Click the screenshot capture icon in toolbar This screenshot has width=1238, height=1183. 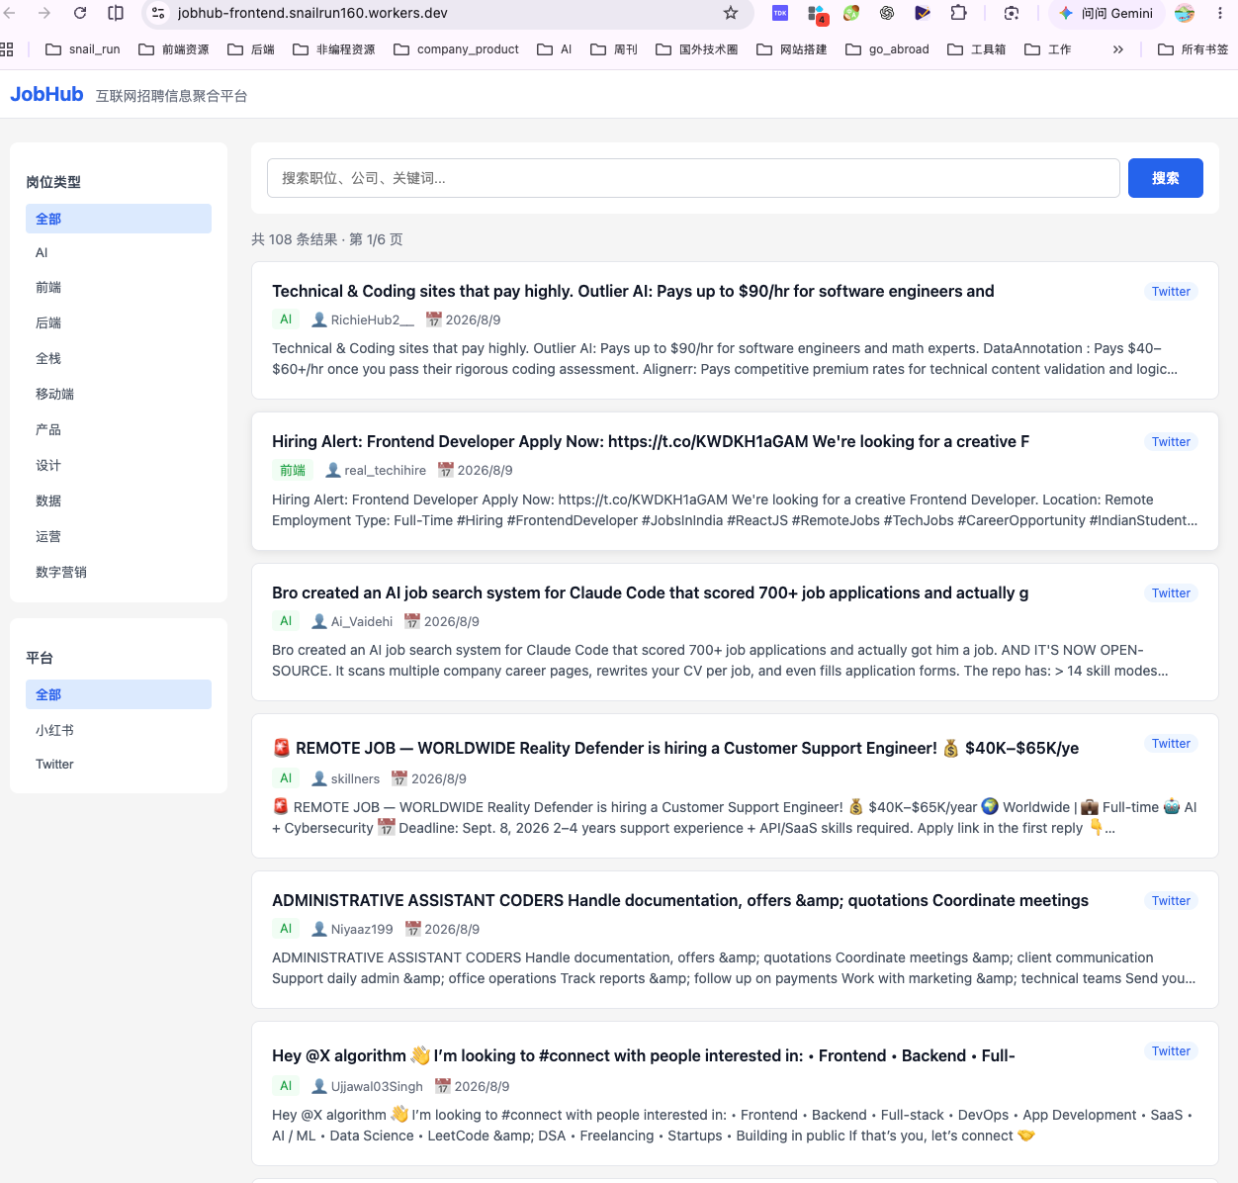(x=1011, y=13)
